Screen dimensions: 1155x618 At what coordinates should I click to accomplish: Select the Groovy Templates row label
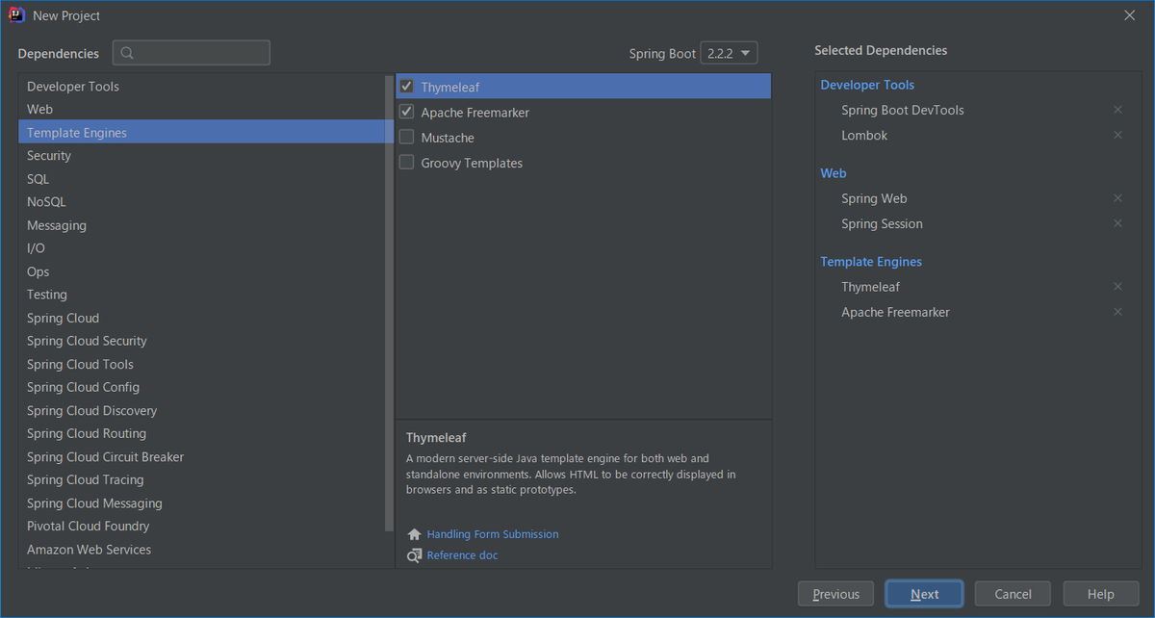tap(472, 163)
